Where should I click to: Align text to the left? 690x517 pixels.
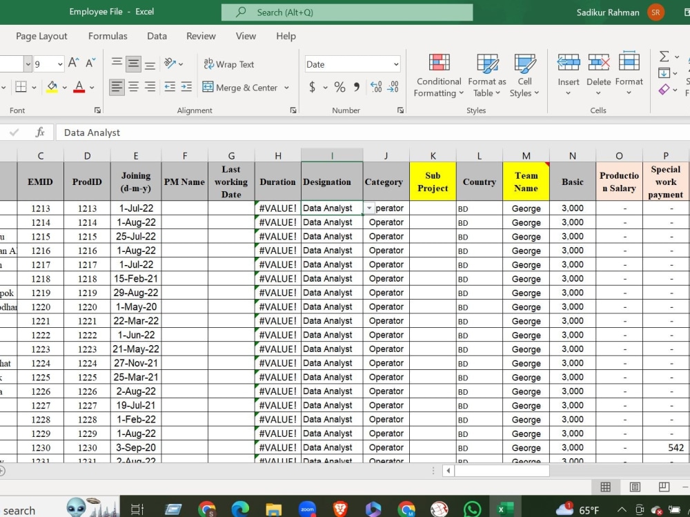[117, 87]
